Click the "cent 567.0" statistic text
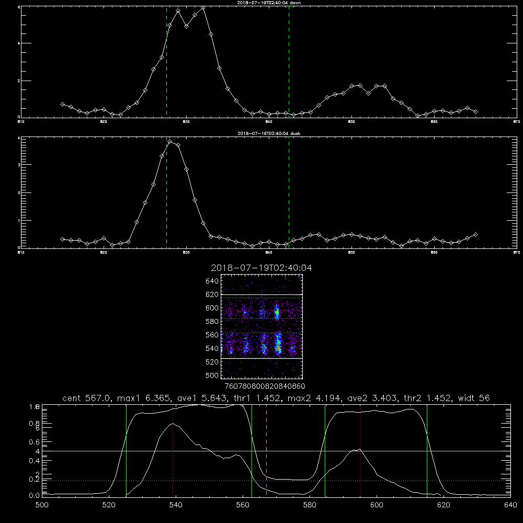523x523 pixels. pos(86,398)
